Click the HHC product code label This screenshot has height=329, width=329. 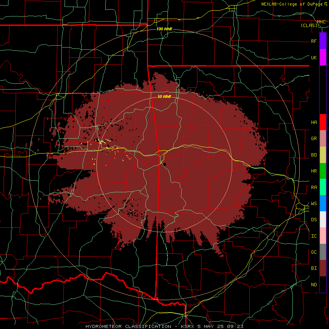321,22
